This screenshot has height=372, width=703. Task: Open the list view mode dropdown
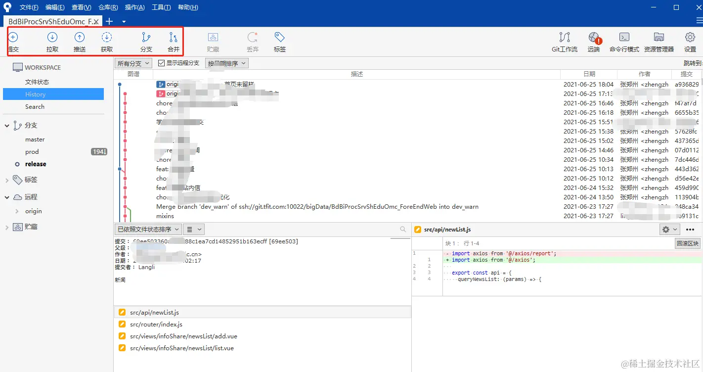(193, 230)
